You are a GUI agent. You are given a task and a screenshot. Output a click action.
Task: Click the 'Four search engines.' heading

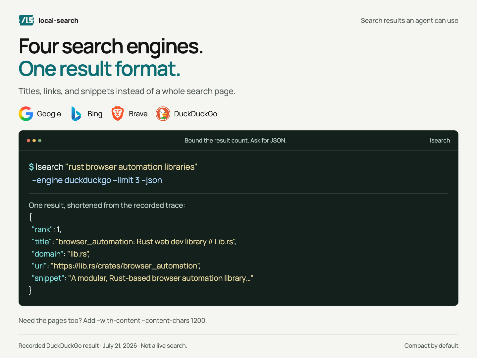point(111,46)
